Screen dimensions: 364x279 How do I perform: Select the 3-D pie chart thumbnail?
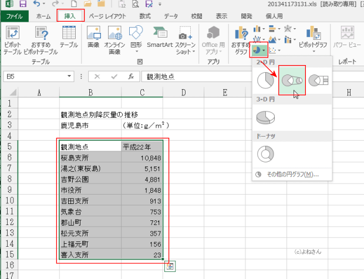tap(265, 117)
